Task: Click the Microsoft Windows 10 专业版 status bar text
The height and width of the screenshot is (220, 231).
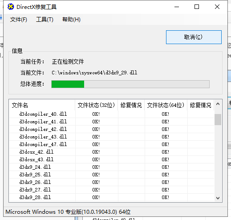Action: 68,212
